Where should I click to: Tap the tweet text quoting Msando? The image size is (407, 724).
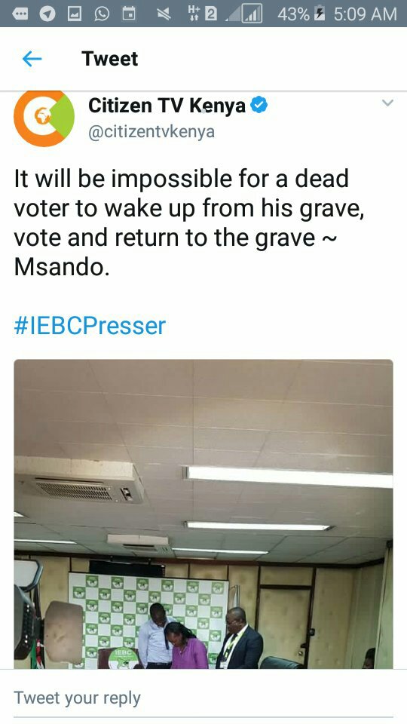coord(188,222)
